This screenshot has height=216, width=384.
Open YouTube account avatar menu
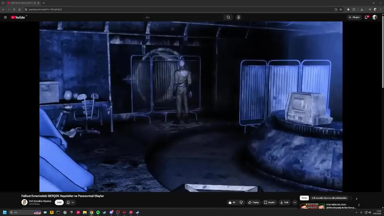click(x=375, y=17)
